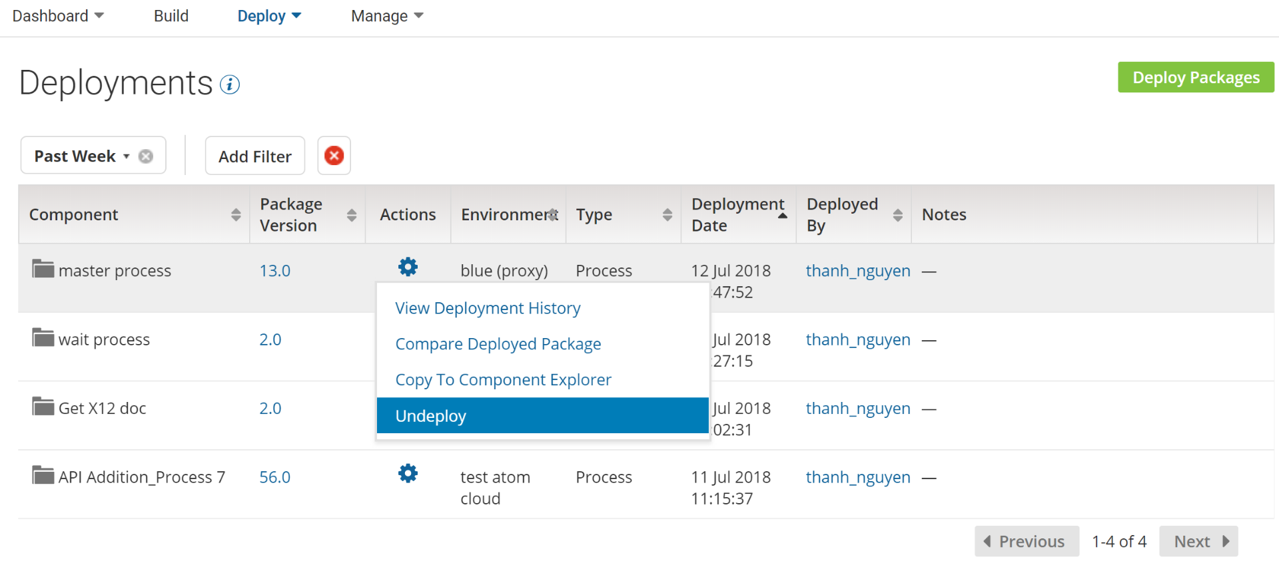The width and height of the screenshot is (1279, 561).
Task: Open gear actions for API Addition_Process 7
Action: pyautogui.click(x=408, y=474)
